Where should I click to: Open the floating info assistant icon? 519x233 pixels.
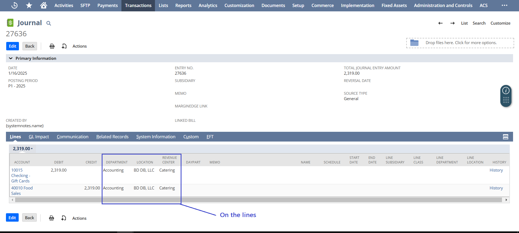click(506, 91)
